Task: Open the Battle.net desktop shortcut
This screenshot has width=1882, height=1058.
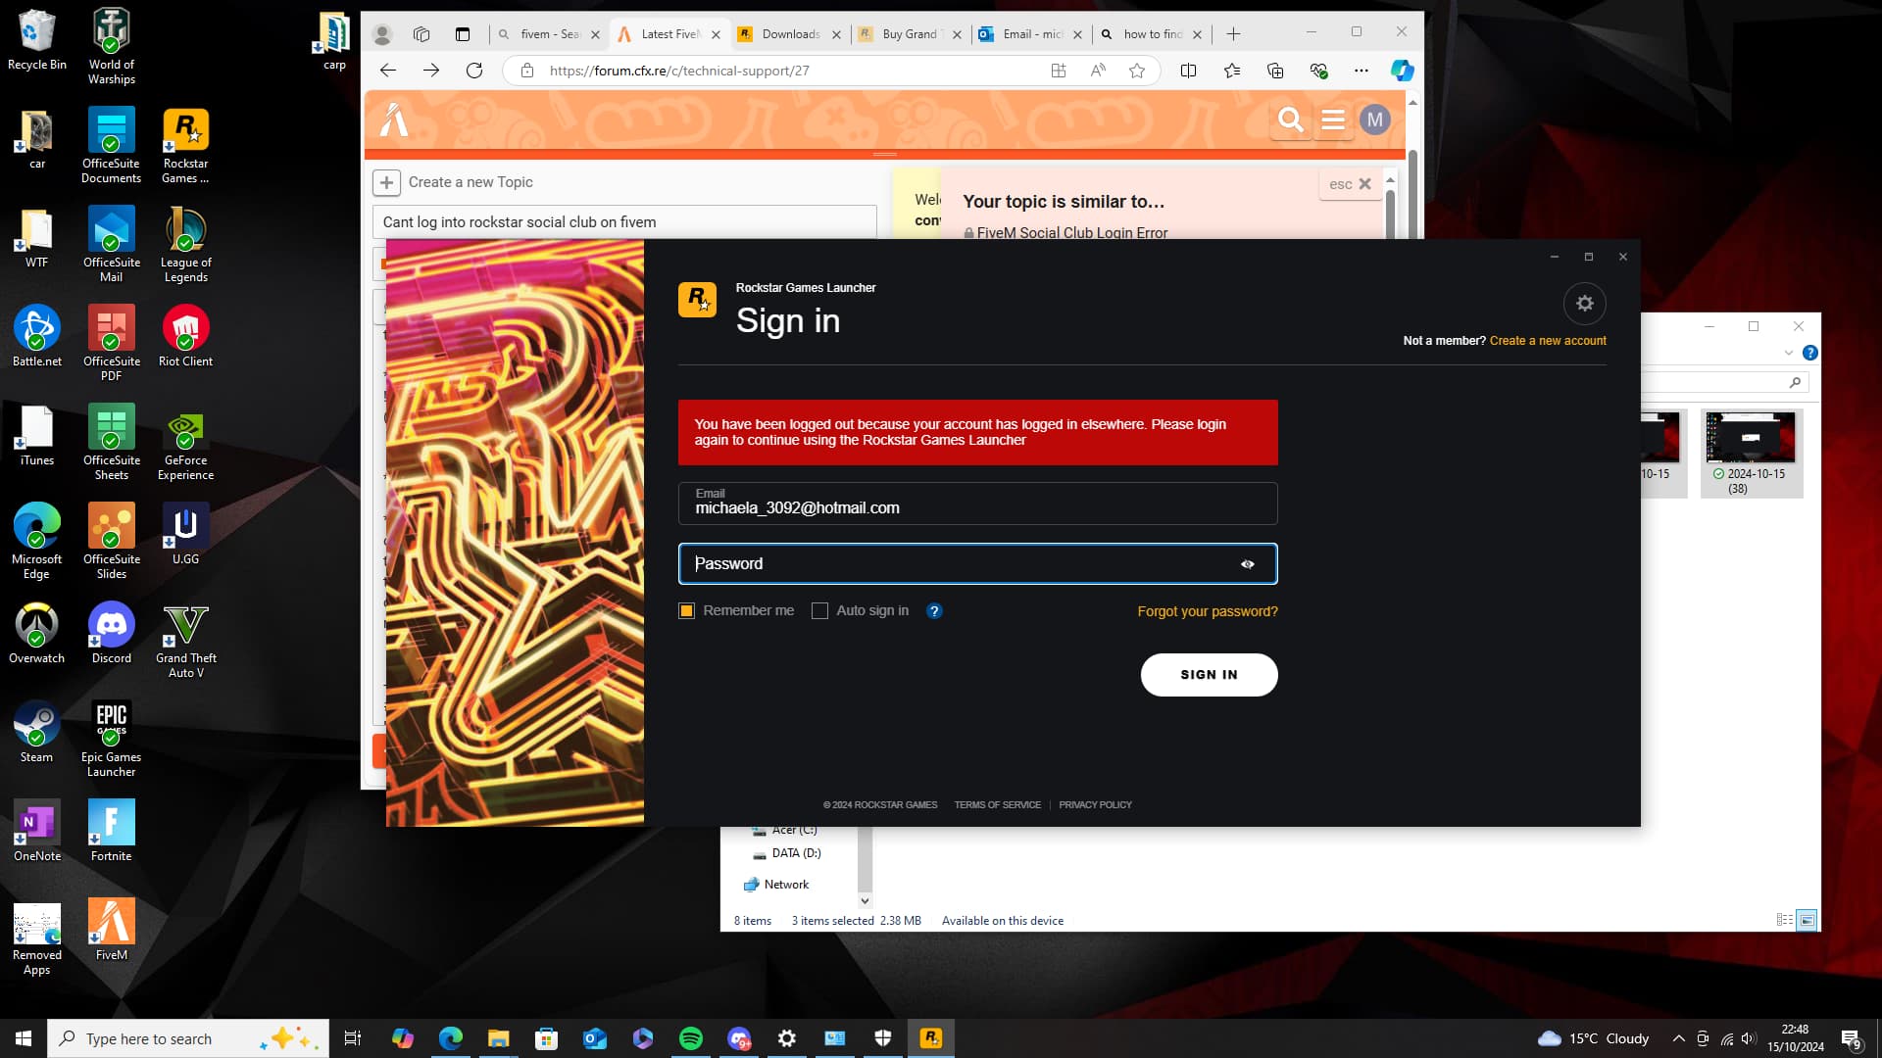Action: (36, 336)
